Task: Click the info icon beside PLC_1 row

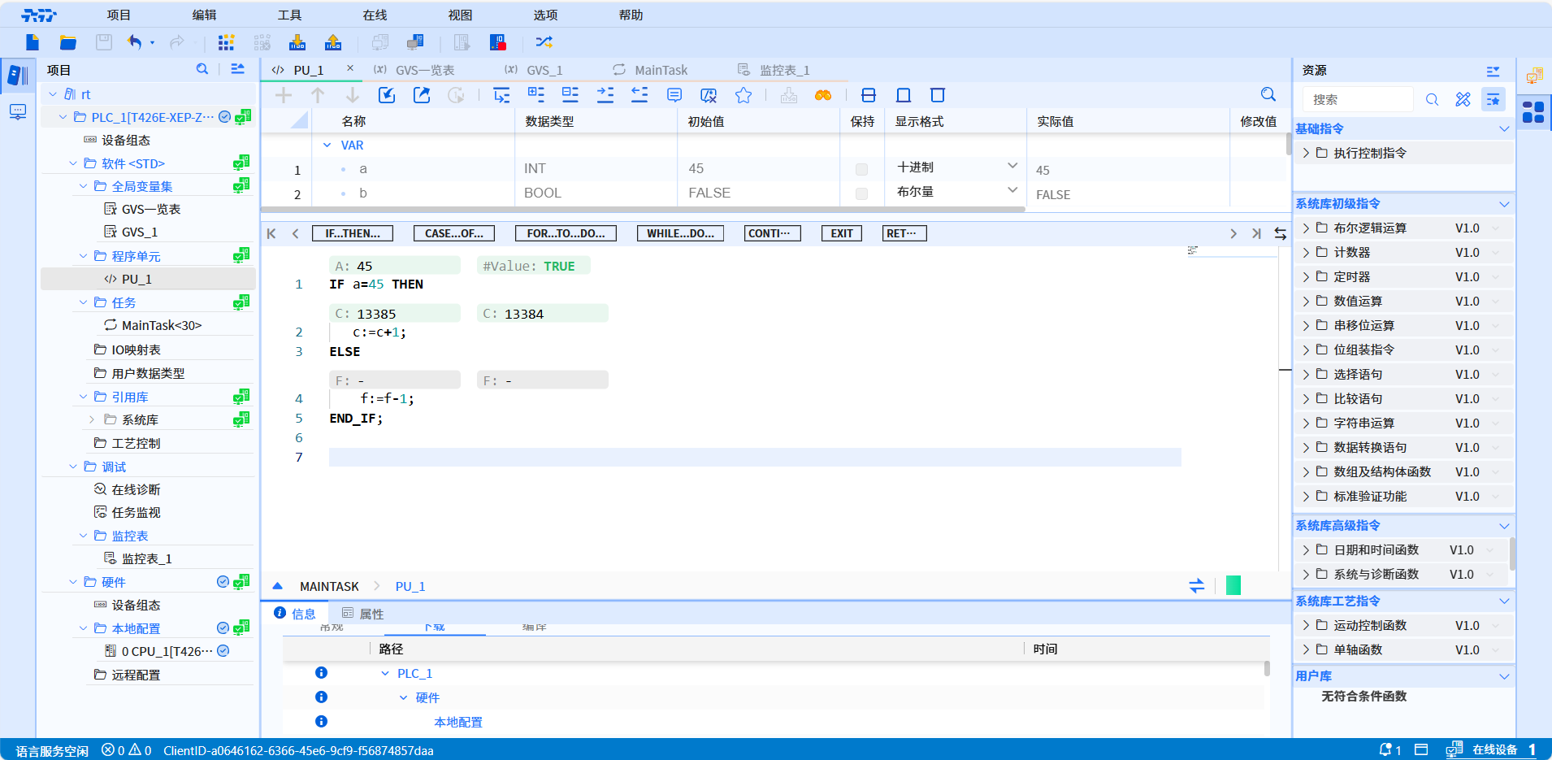Action: tap(321, 673)
